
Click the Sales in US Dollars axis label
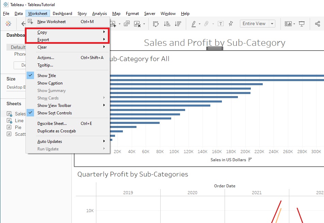[228, 160]
